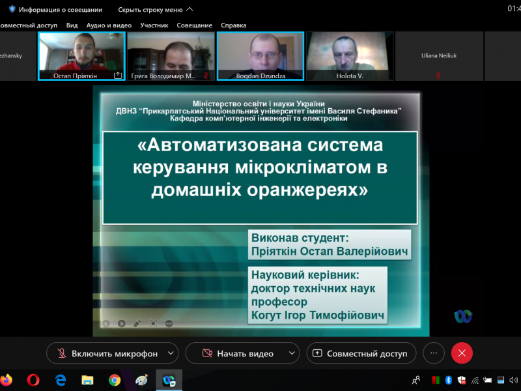The image size is (521, 391).
Task: Click the shield icon beside meeting info
Action: click(x=12, y=10)
